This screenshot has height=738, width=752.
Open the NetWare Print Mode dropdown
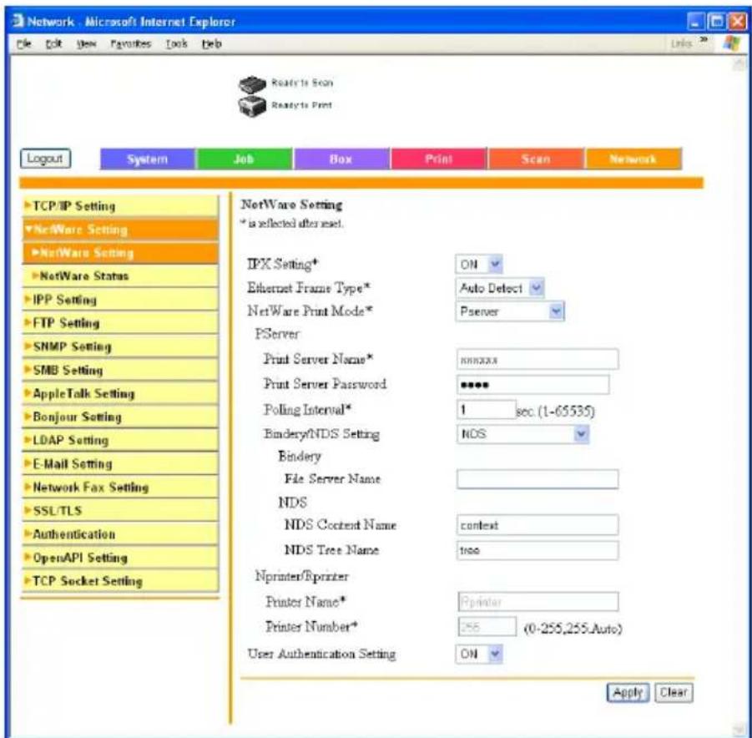click(510, 311)
